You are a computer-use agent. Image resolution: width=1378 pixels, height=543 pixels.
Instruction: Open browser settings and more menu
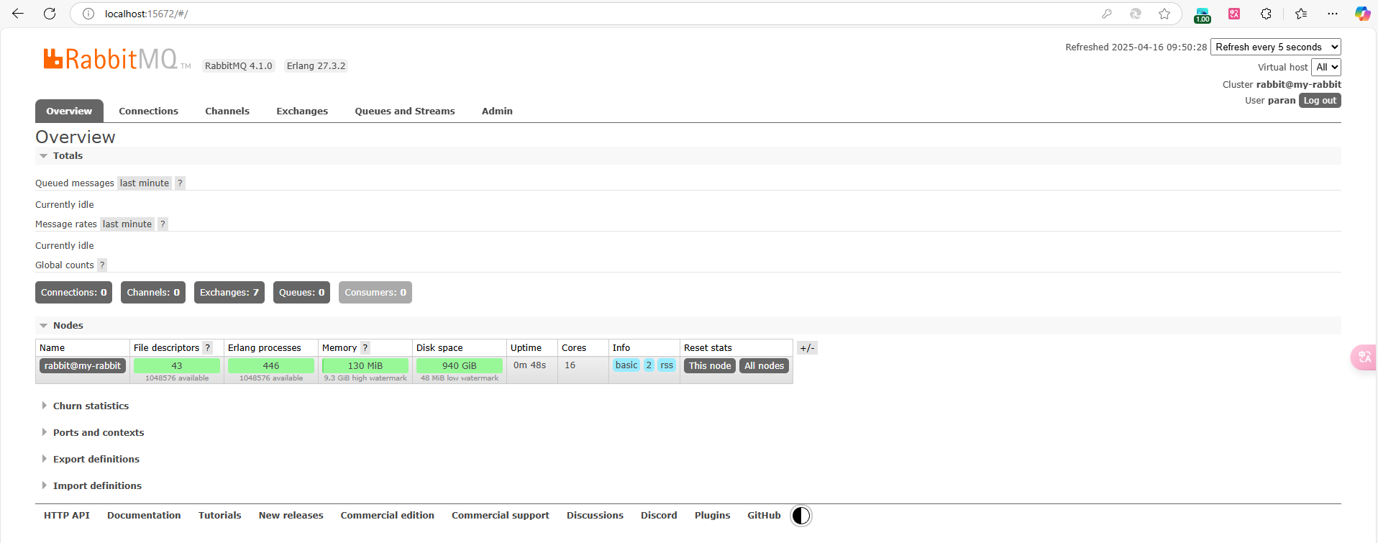(x=1333, y=14)
